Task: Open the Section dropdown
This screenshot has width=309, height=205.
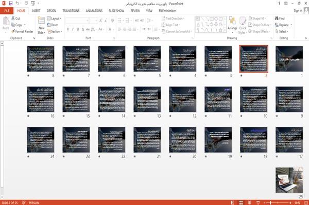Action: (55, 31)
